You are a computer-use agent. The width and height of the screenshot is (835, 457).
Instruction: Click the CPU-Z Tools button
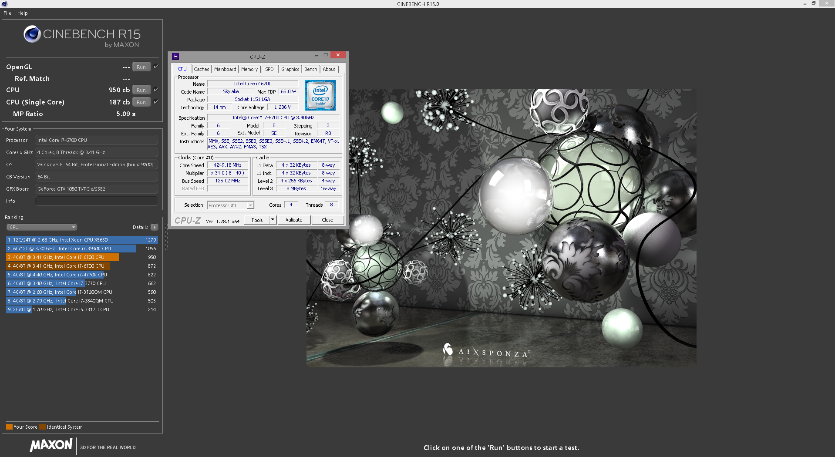[257, 220]
